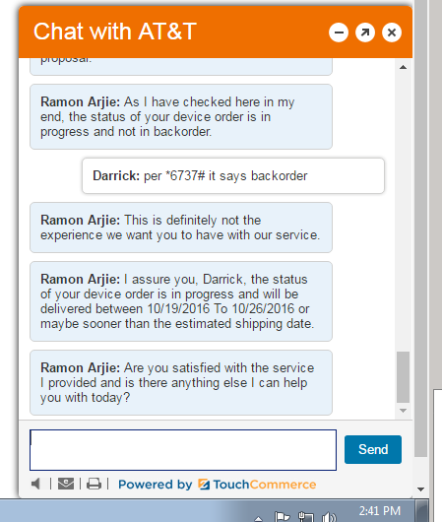Show hidden system tray icons

coord(258,519)
